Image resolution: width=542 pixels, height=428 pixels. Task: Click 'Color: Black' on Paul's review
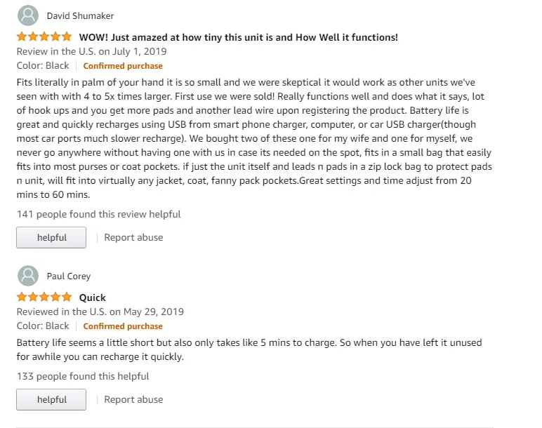(43, 326)
